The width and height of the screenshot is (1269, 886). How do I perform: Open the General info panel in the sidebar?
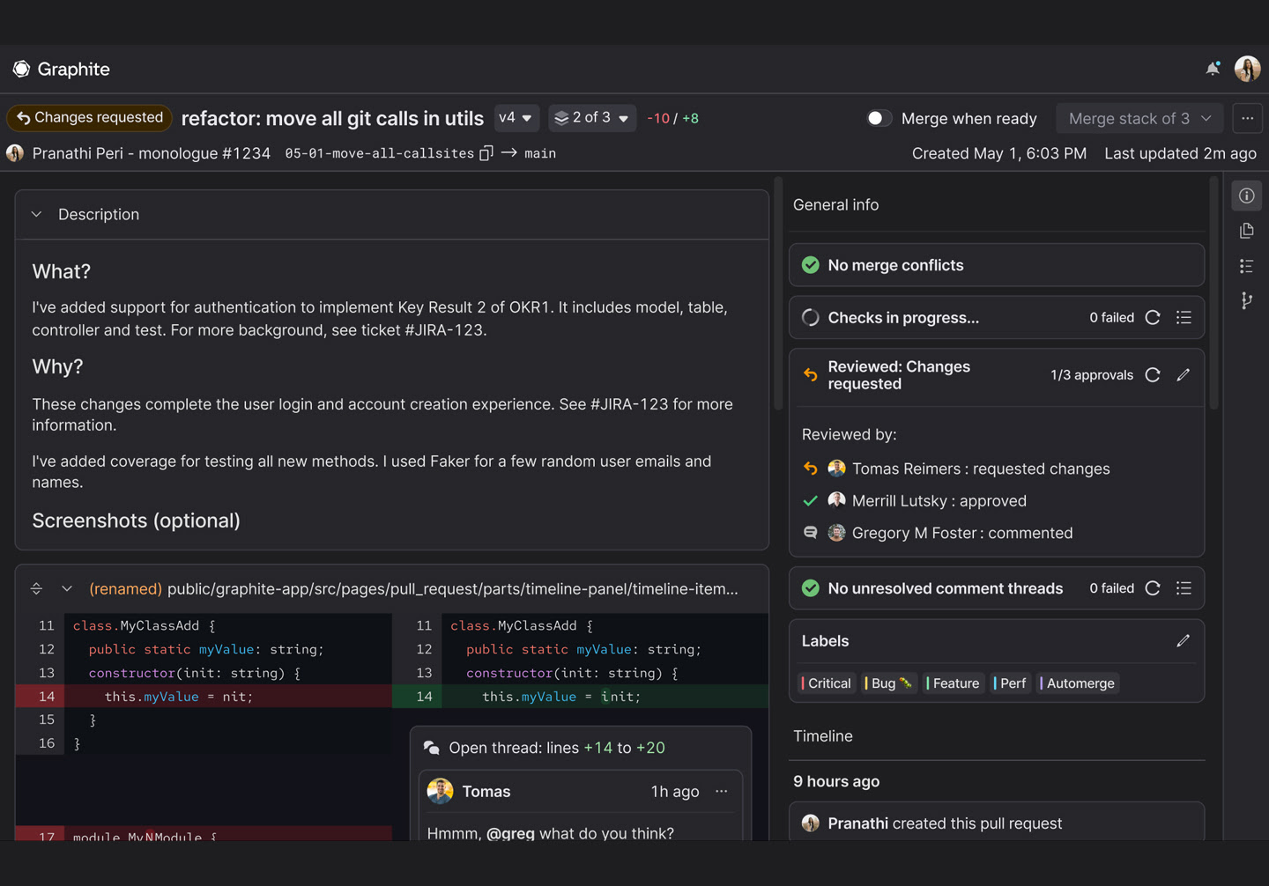pyautogui.click(x=1246, y=195)
